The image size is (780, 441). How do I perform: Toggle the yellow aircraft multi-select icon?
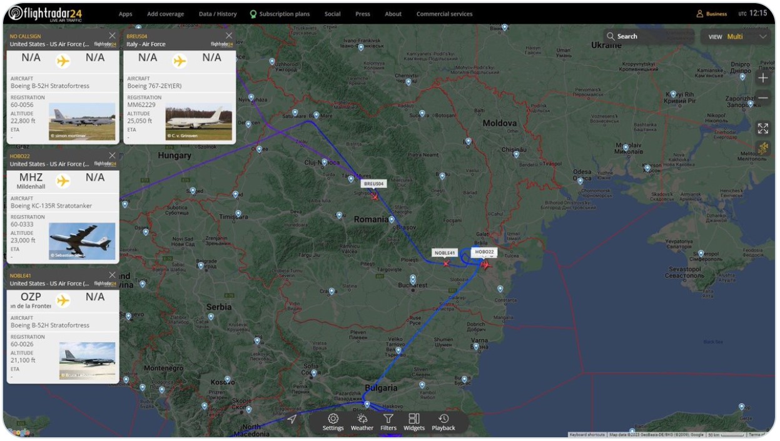click(762, 148)
